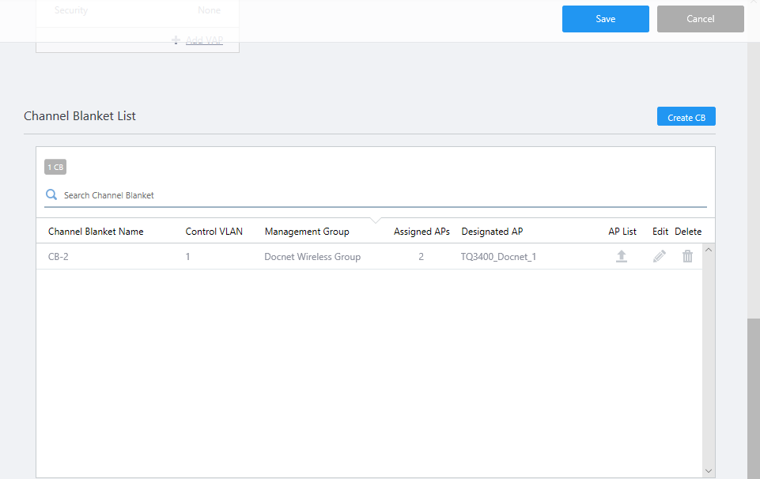Click table scrollbar down arrow

pos(708,471)
